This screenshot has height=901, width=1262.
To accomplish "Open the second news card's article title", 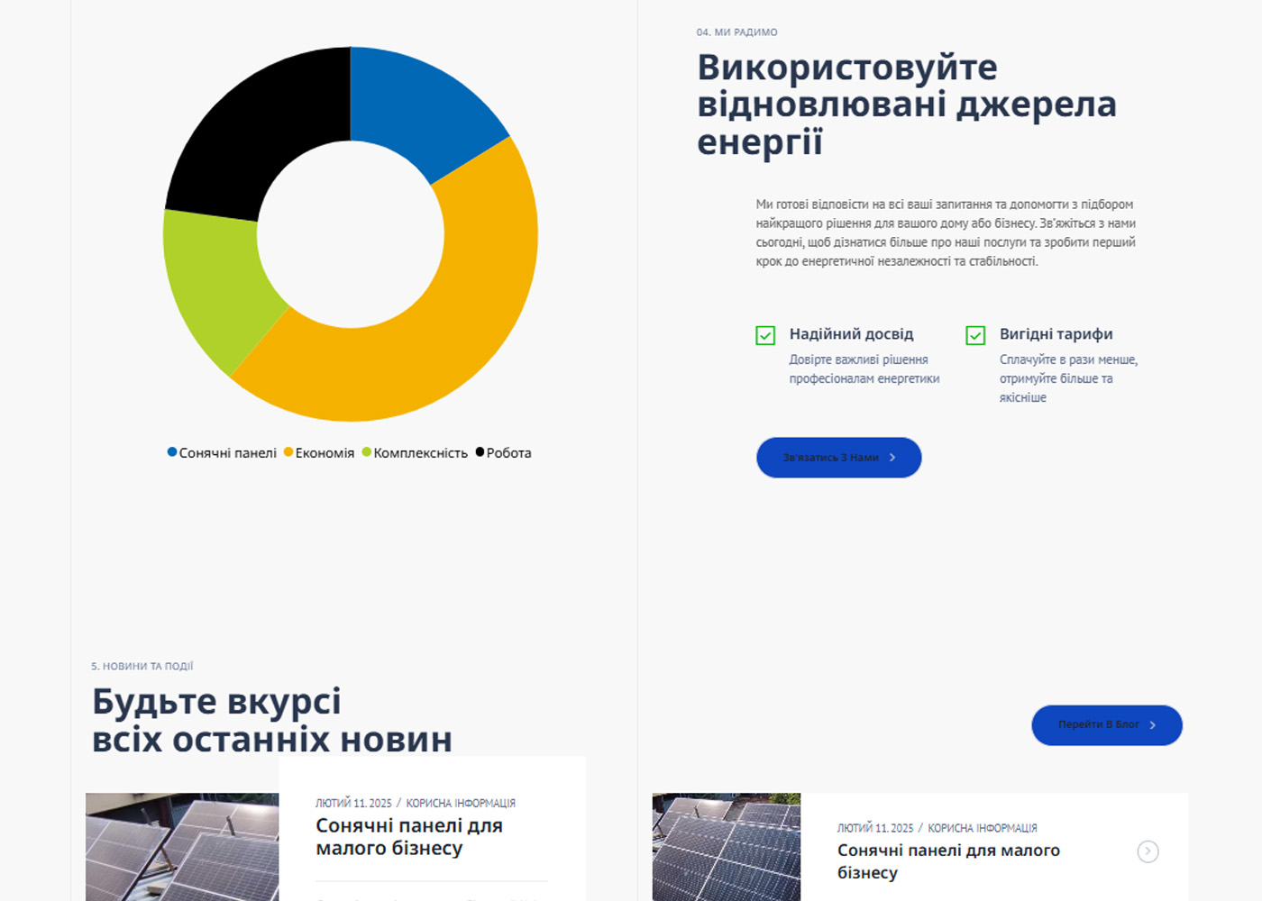I will pyautogui.click(x=947, y=861).
